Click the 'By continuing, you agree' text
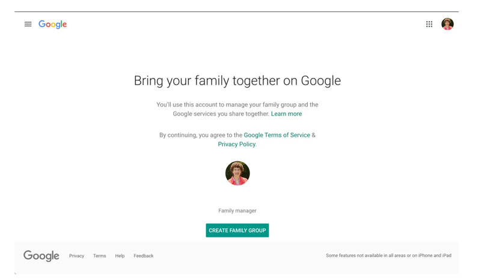The image size is (487, 280). tap(200, 136)
